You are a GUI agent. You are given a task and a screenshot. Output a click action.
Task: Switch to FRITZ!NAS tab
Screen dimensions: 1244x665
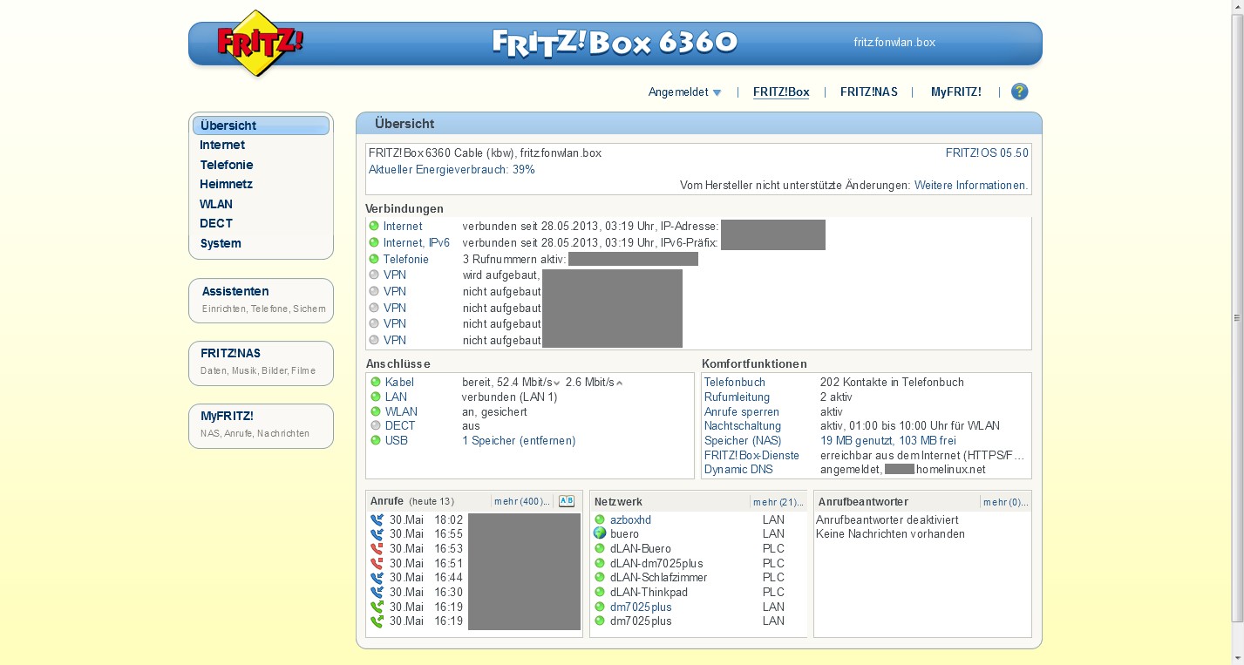click(x=869, y=92)
